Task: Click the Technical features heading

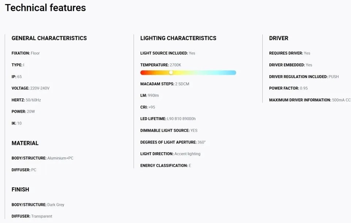Action: (46, 8)
